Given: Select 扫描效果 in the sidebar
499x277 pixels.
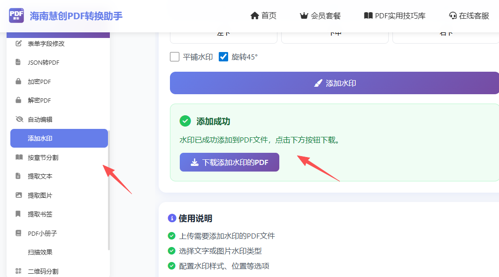Looking at the screenshot, I should [x=40, y=252].
